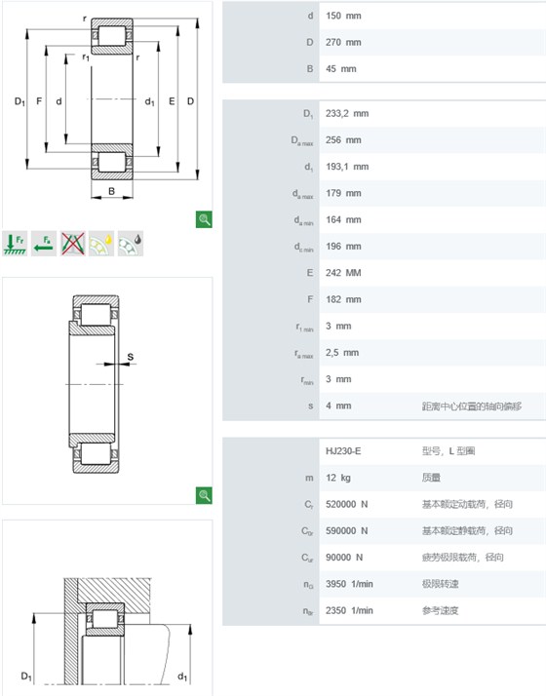
Task: Click the axial load Fa icon
Action: (x=44, y=244)
